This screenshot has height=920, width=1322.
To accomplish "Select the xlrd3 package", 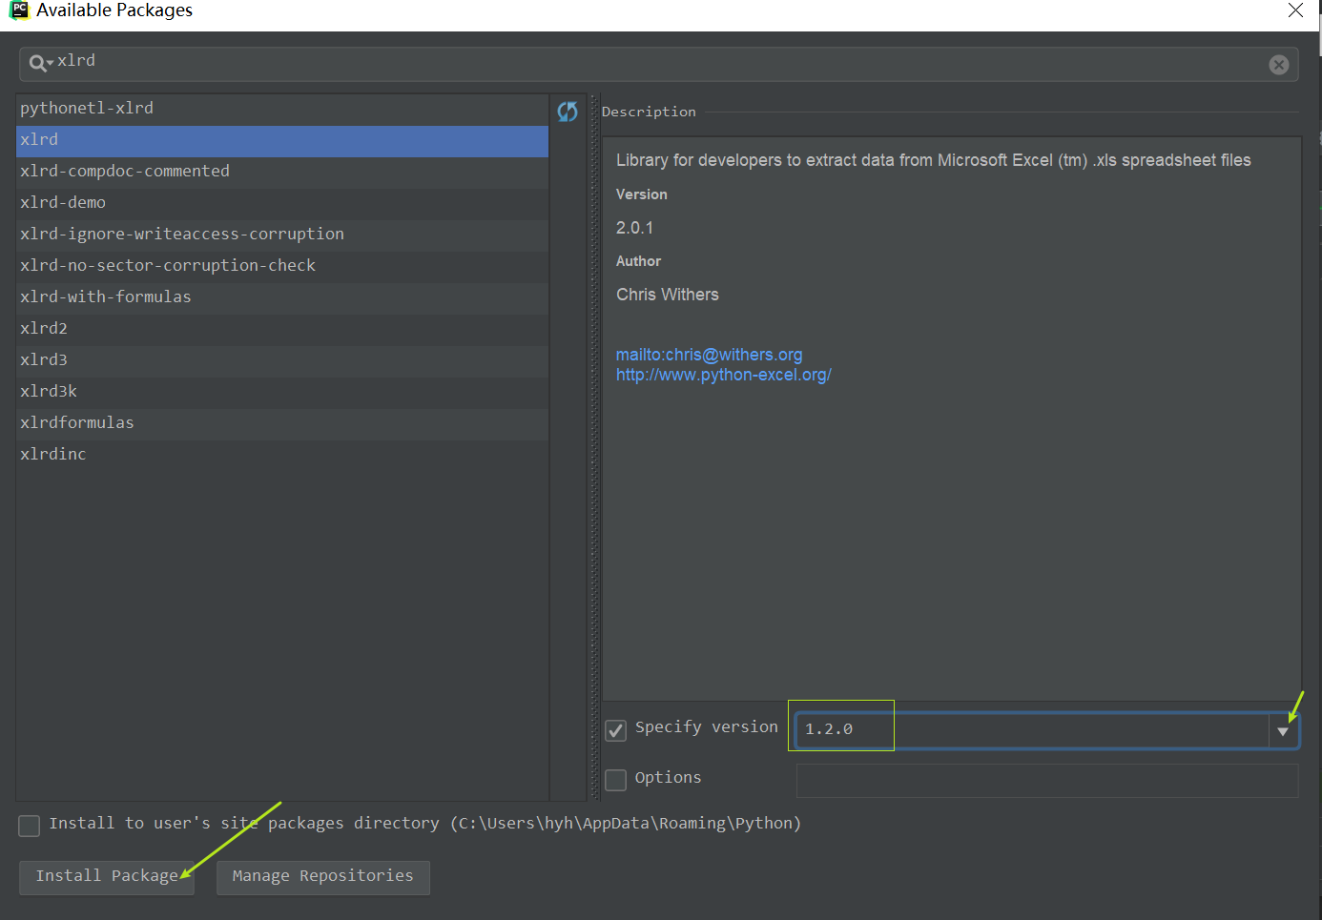I will (x=282, y=360).
